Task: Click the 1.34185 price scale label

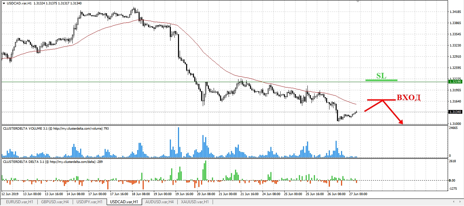Action: 455,12
